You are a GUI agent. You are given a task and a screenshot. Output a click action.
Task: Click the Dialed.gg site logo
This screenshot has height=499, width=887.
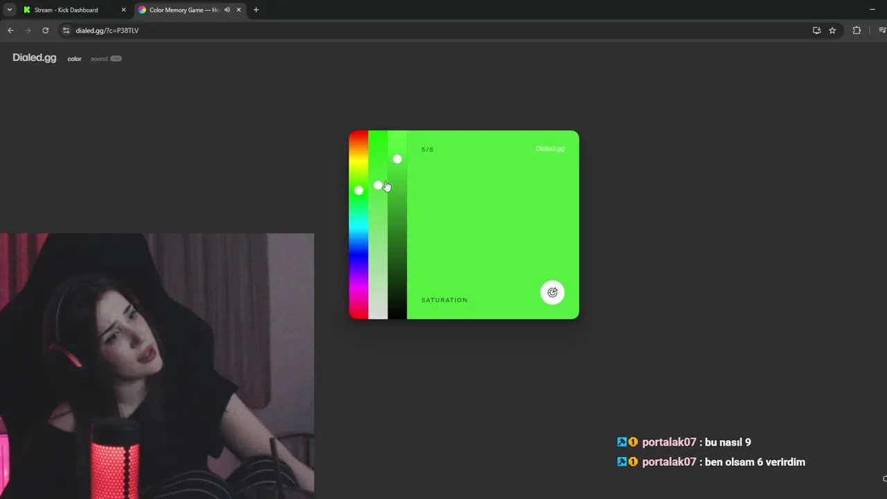click(x=34, y=58)
